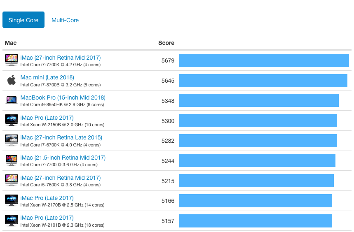The image size is (354, 232).
Task: Click 'Intel Core i9-8950HK @ 2.9 GHz' text
Action: pyautogui.click(x=53, y=105)
